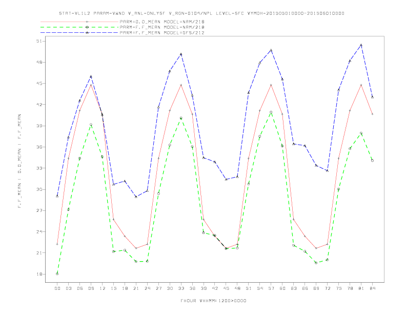Click the green dashed legend line sample
Viewport: 406px width, 314px height.
(x=79, y=27)
